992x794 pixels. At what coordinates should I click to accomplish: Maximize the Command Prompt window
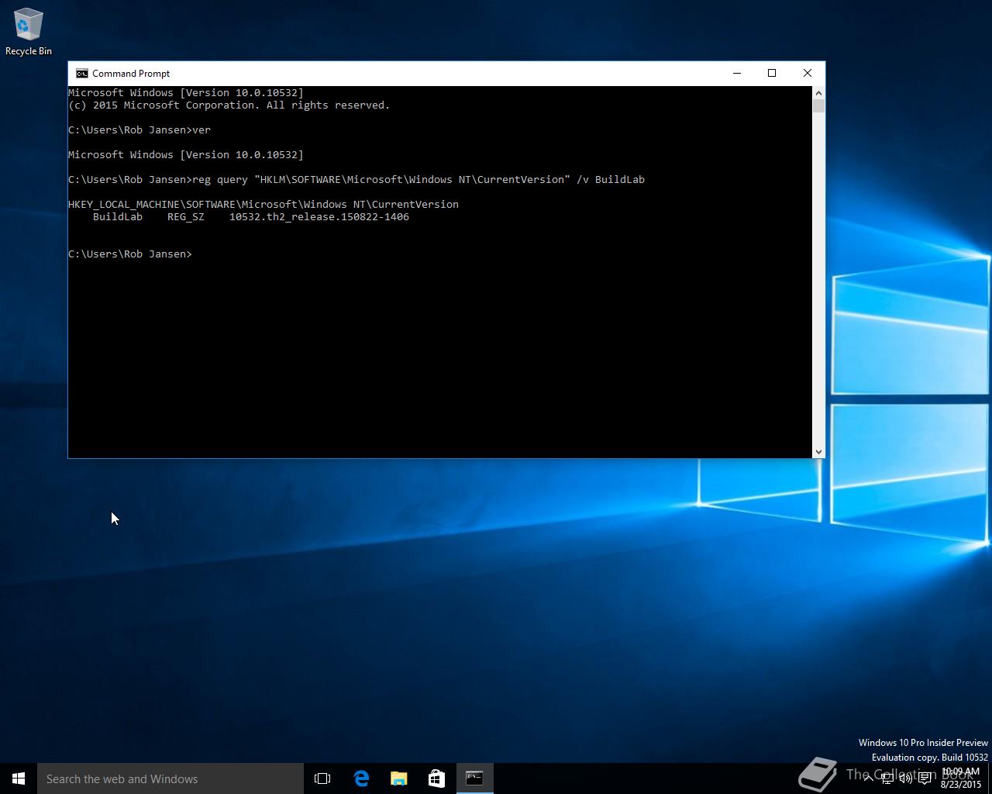point(772,73)
